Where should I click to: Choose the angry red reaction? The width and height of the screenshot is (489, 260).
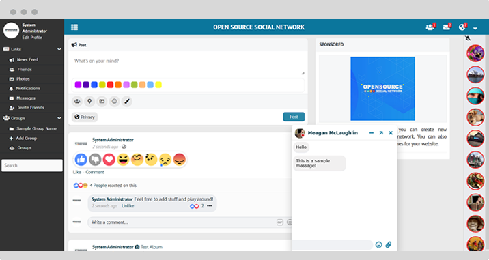tap(180, 160)
